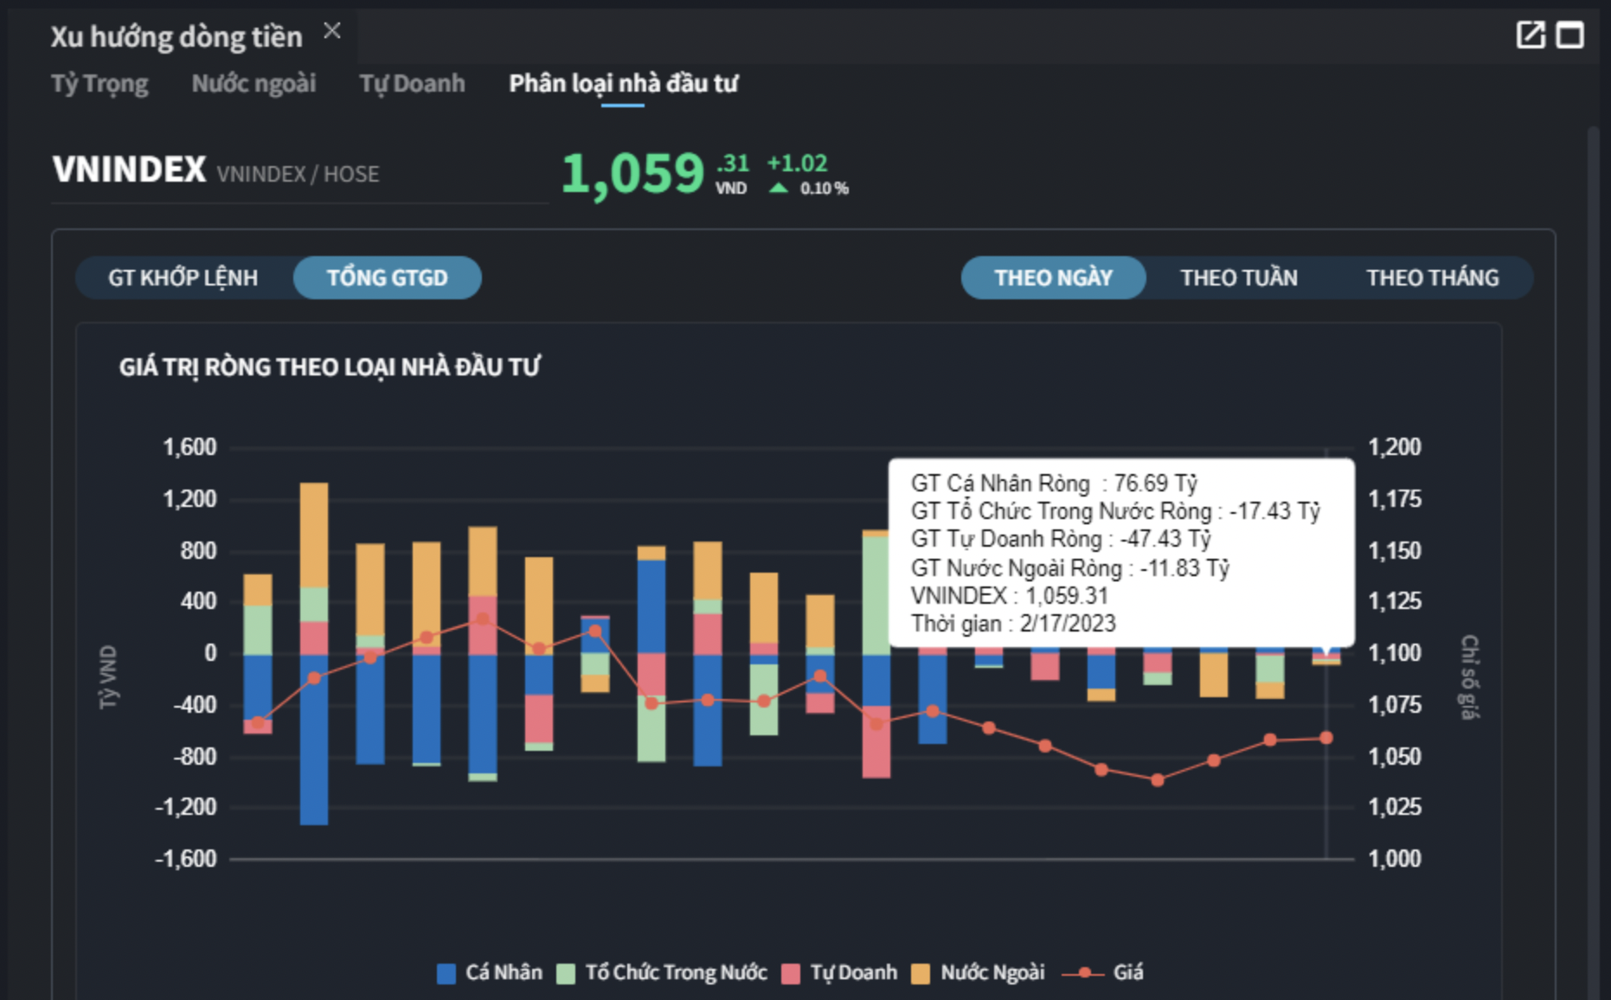This screenshot has width=1611, height=1000.
Task: Click last price point on Giá line
Action: tap(1325, 738)
